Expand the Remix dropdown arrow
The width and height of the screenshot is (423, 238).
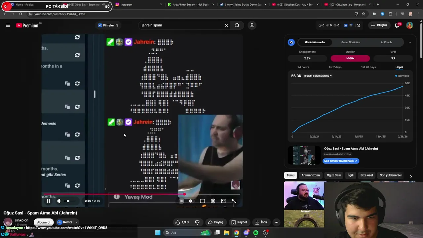pos(76,222)
